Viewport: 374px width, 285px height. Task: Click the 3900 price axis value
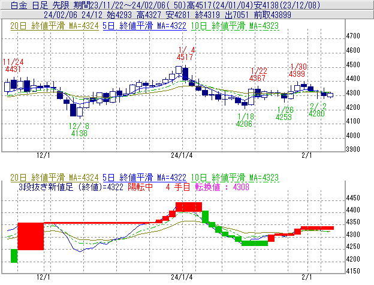[x=353, y=149]
